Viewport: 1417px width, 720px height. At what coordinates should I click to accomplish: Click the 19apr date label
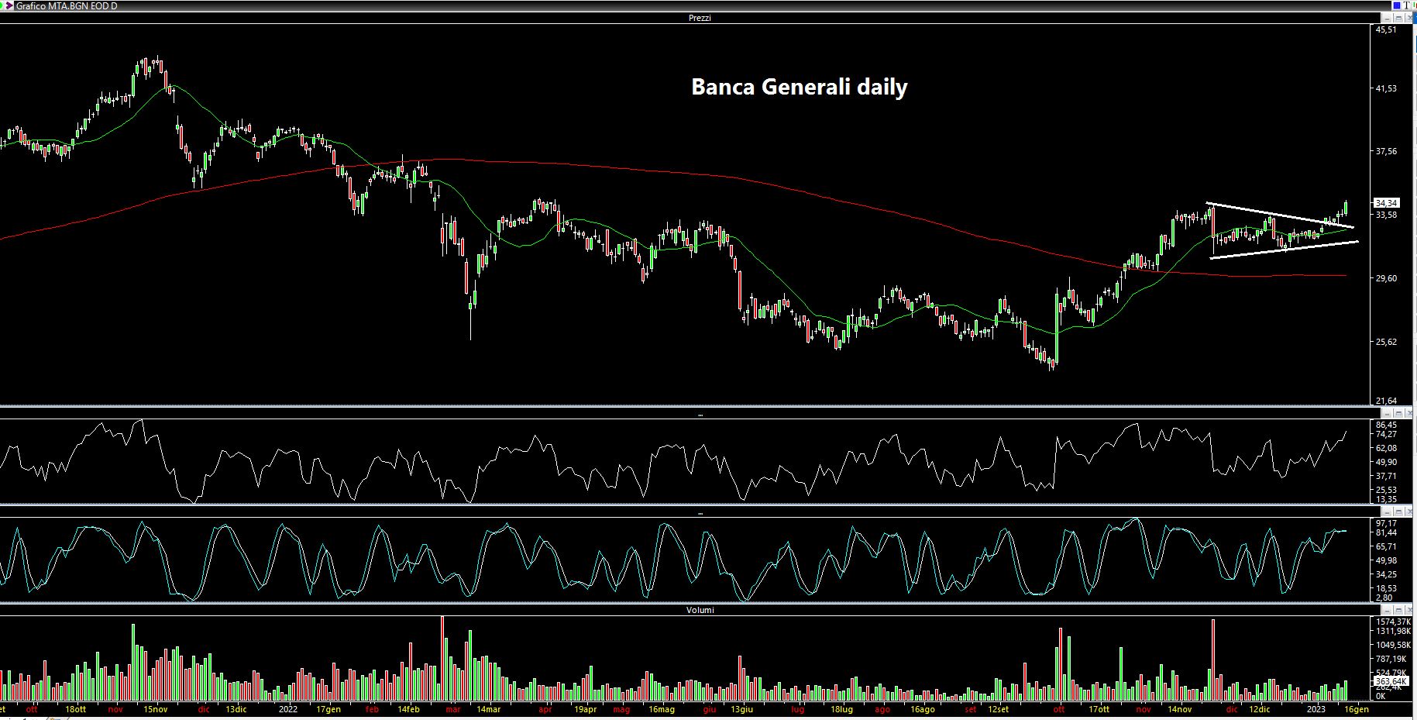585,709
